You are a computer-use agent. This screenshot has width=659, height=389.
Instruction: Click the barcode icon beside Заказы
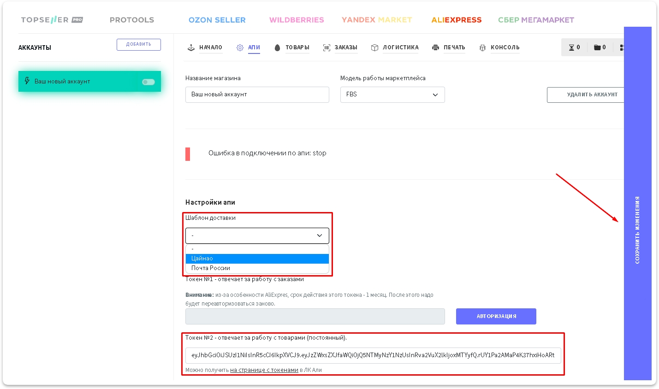click(x=327, y=47)
